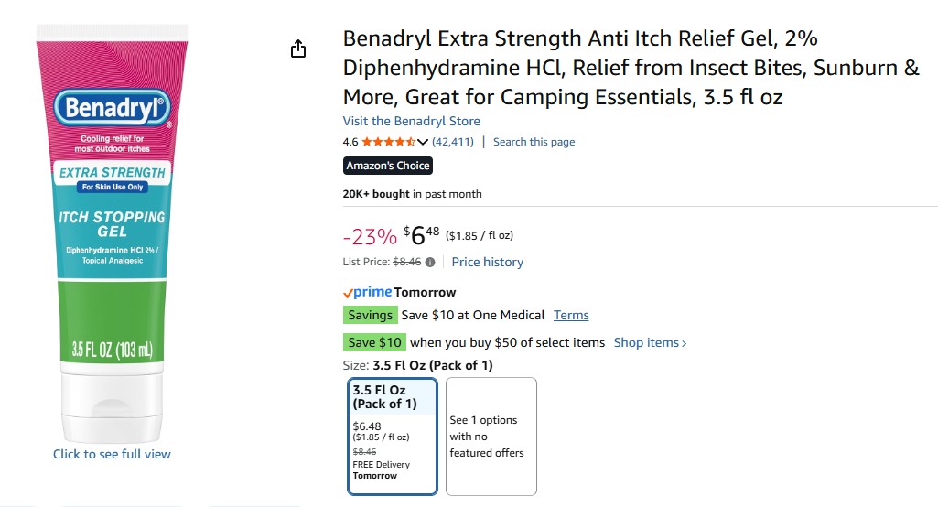Click the share icon beside product image
938x507 pixels.
pyautogui.click(x=298, y=49)
